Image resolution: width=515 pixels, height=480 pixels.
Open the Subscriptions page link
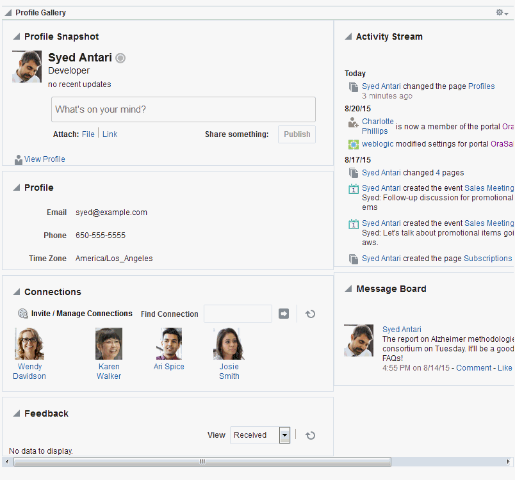487,259
